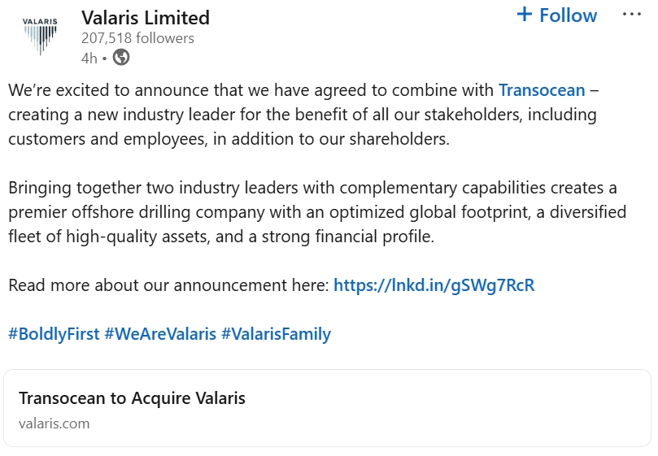Click the globe public visibility icon
658x456 pixels.
click(x=121, y=58)
